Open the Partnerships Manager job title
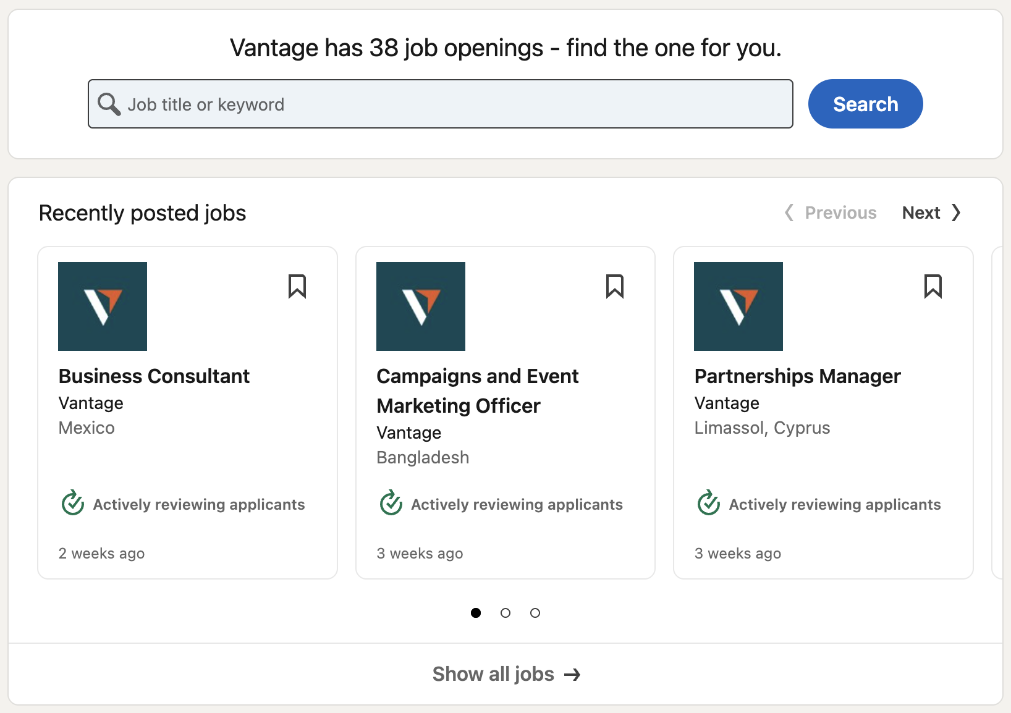 point(797,376)
